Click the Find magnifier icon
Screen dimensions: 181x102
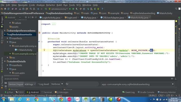[31, 9]
